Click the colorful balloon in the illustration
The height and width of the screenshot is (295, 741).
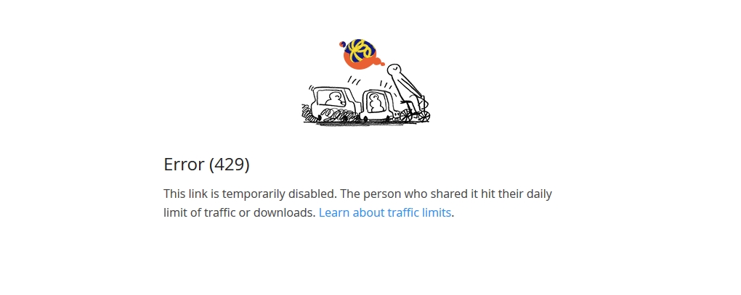point(361,54)
